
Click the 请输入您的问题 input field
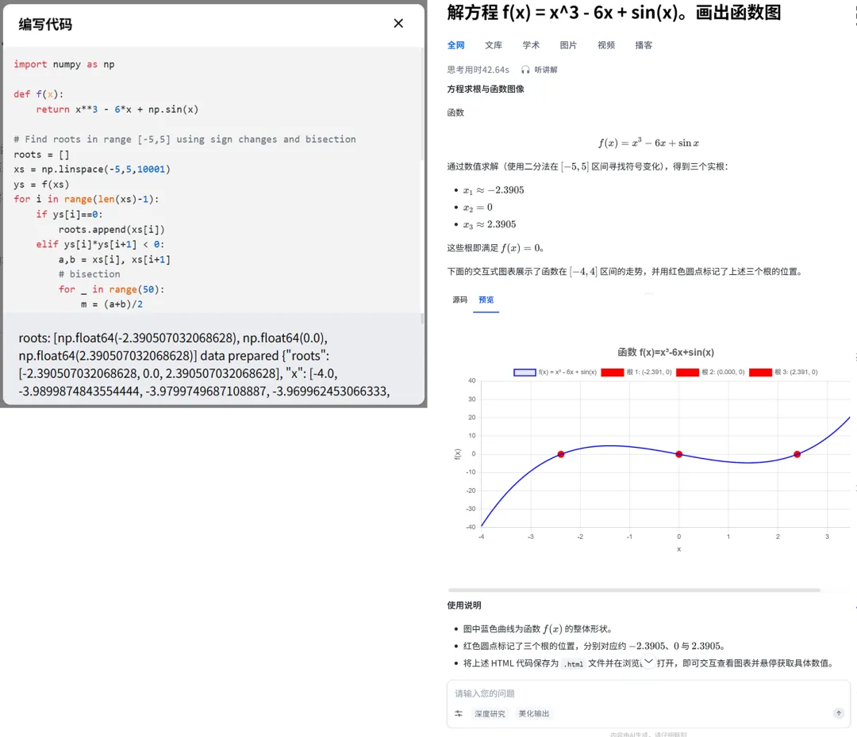click(555, 692)
